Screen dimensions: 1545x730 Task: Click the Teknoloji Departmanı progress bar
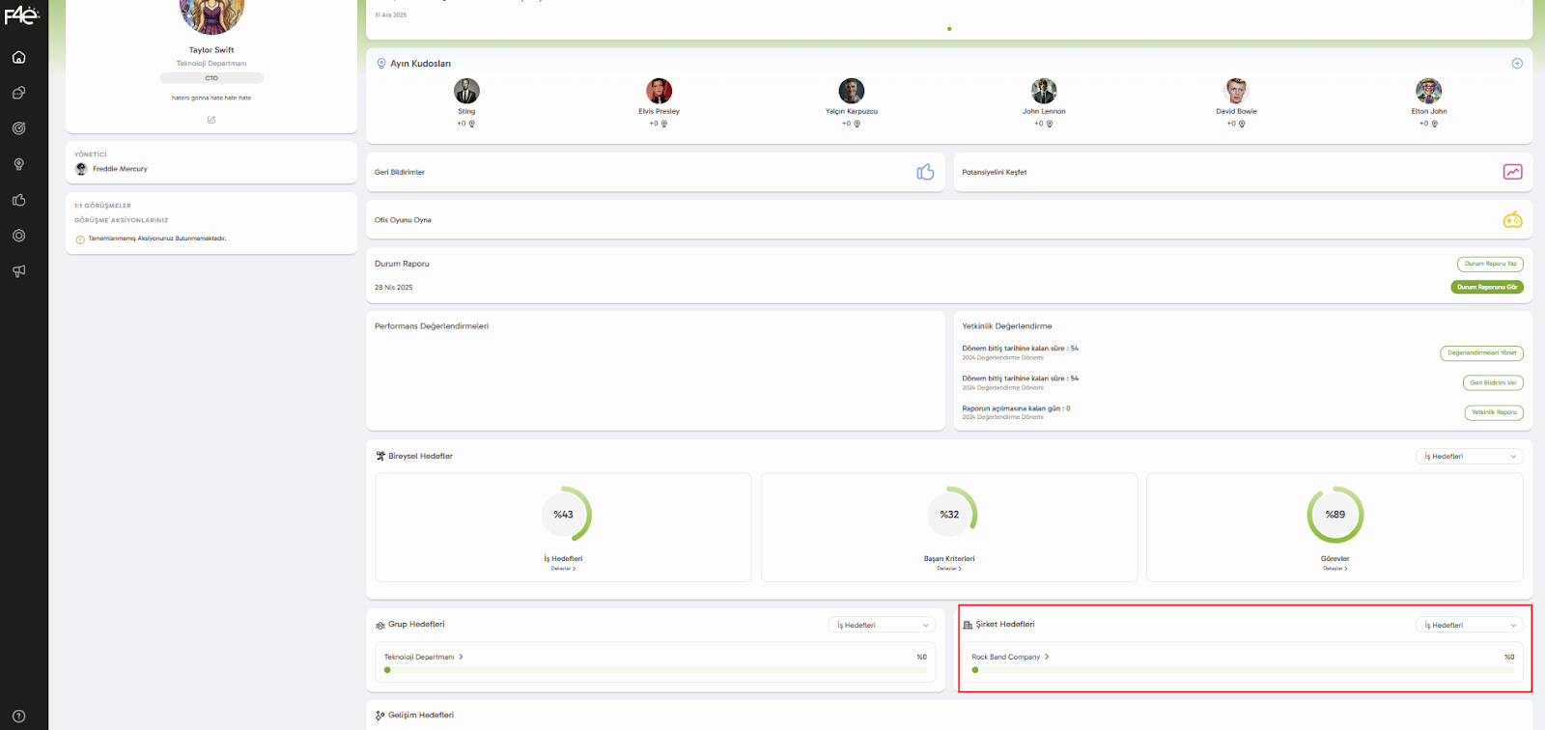[x=656, y=669]
